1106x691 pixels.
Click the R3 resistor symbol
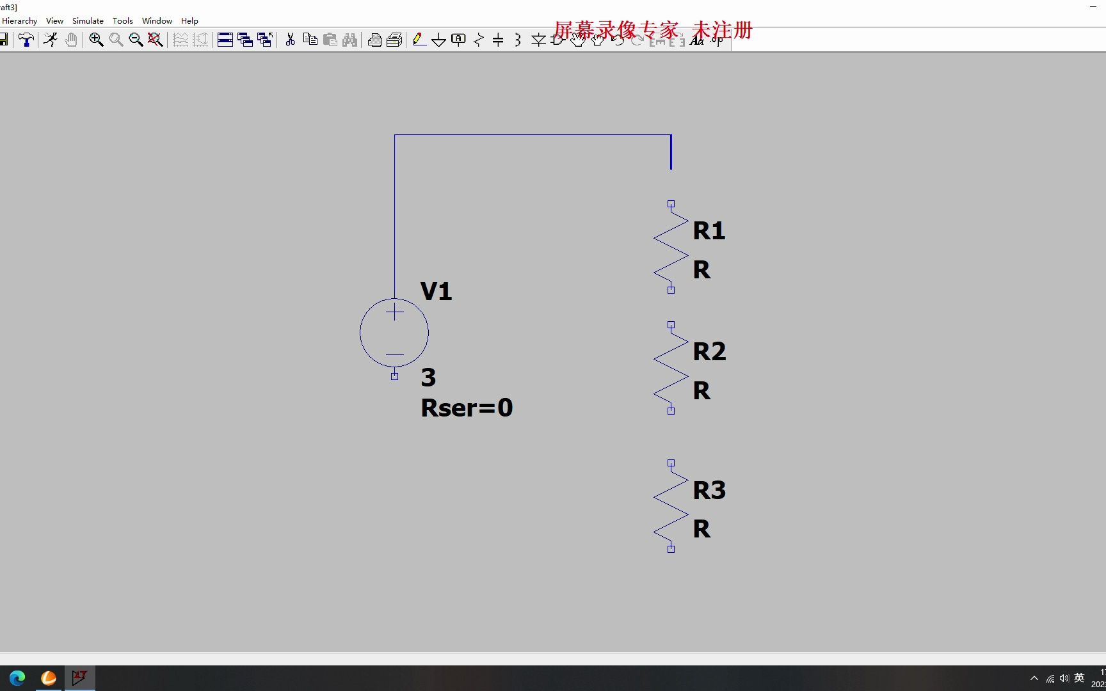pos(671,506)
